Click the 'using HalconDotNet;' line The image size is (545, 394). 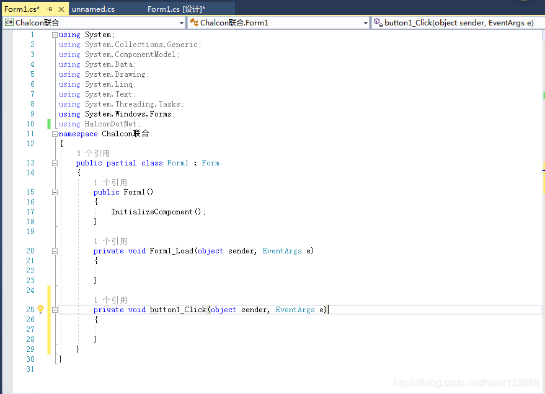(x=99, y=124)
